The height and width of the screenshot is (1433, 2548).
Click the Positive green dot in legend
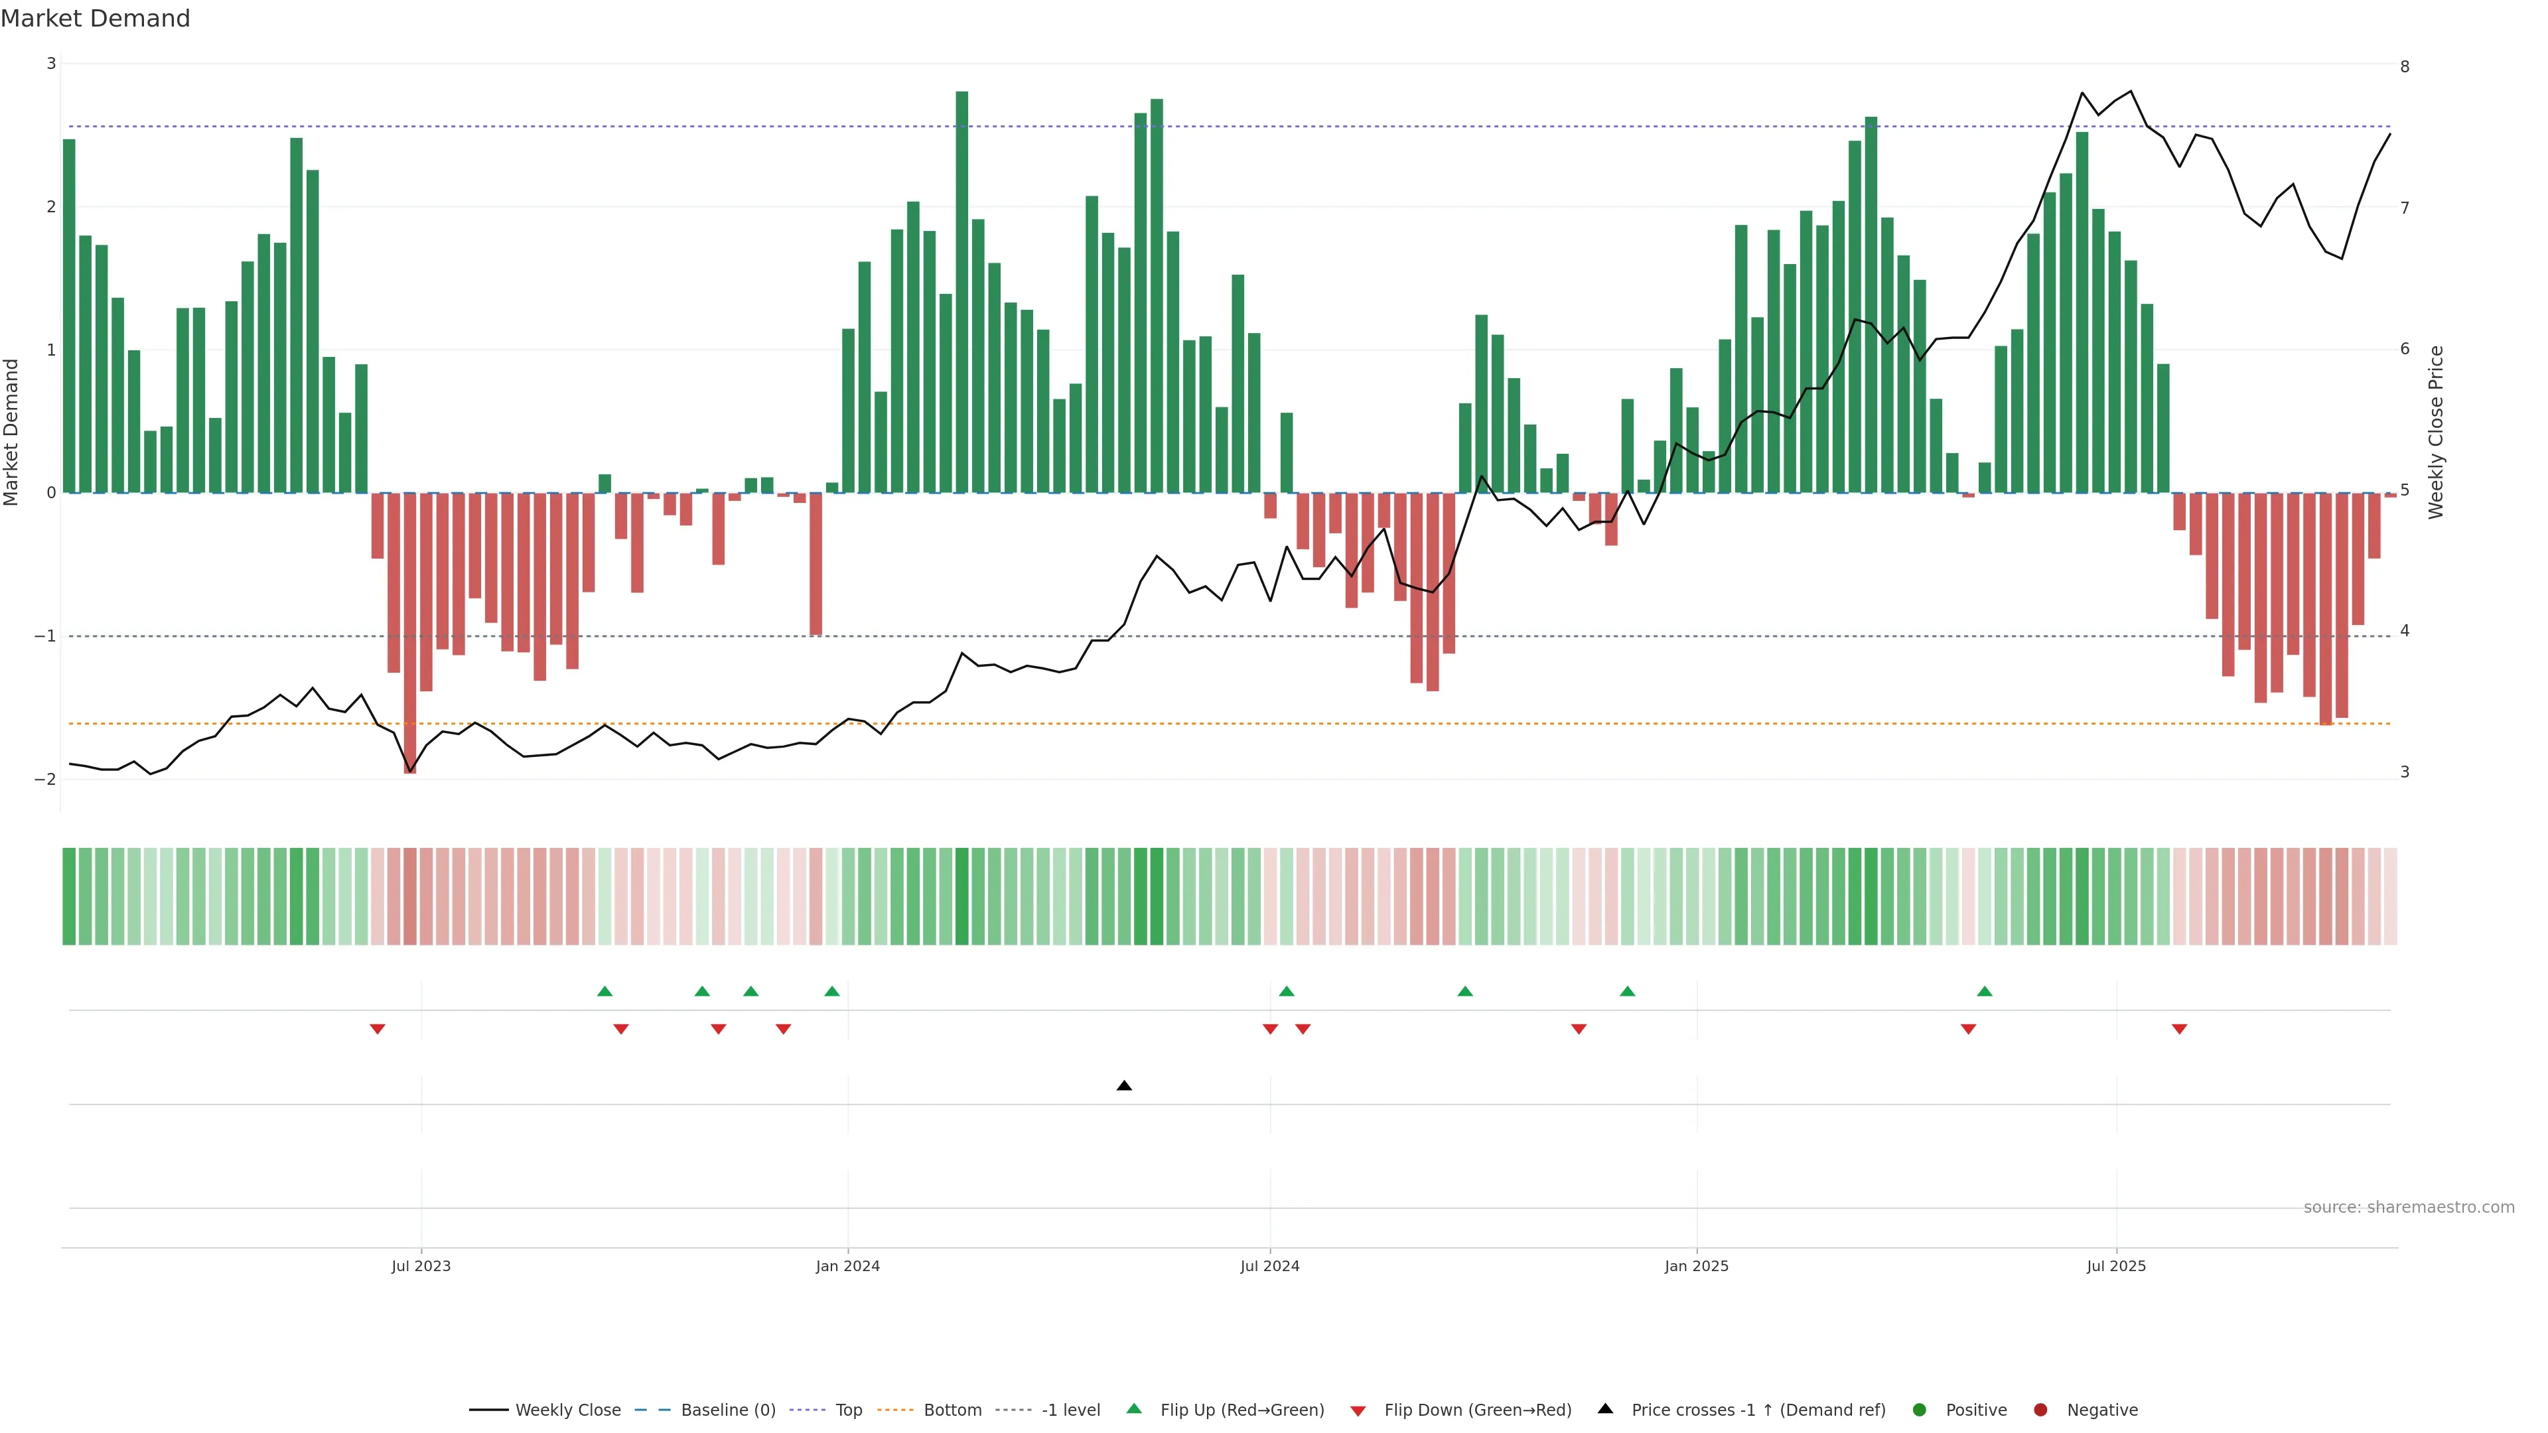click(x=1919, y=1410)
